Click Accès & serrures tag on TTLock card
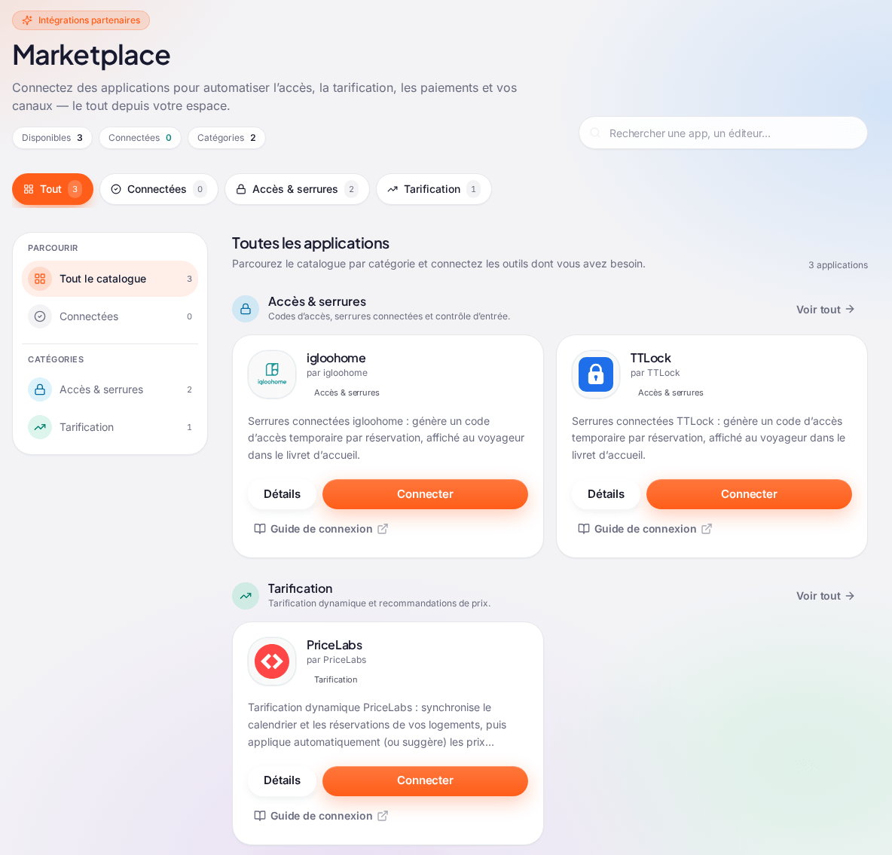The image size is (892, 855). pos(671,392)
